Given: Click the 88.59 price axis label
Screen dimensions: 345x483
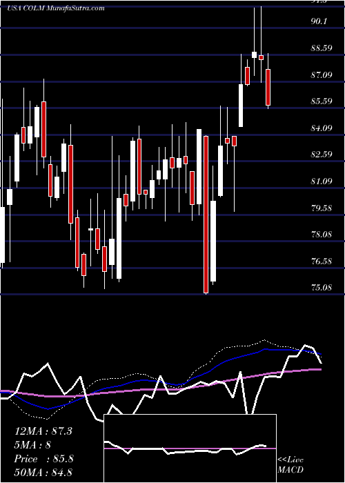Looking at the screenshot, I should (322, 48).
